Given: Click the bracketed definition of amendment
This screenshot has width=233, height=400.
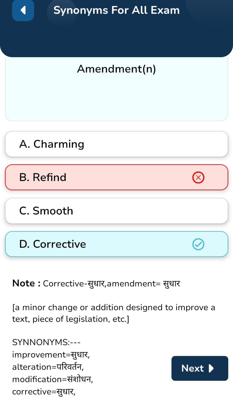Looking at the screenshot, I should (x=113, y=313).
